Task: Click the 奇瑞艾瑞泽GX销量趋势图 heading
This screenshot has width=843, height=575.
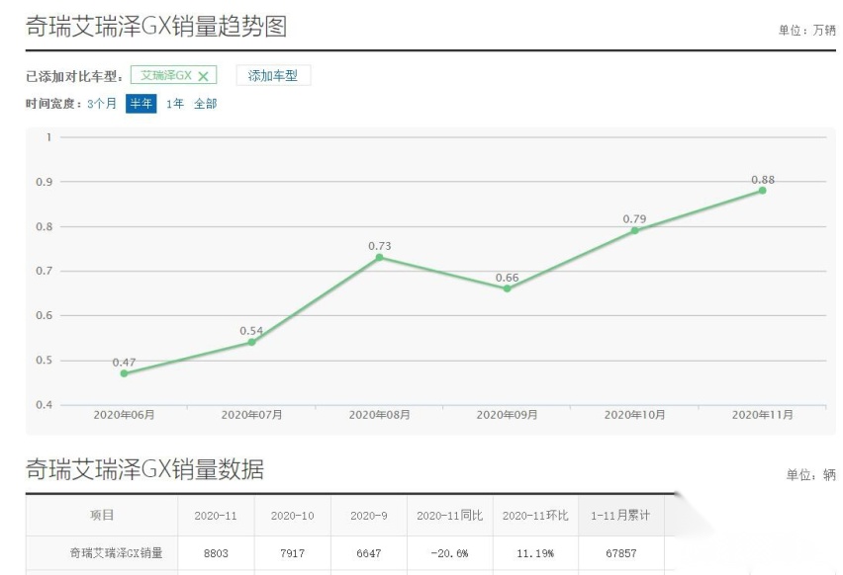Action: pos(156,27)
